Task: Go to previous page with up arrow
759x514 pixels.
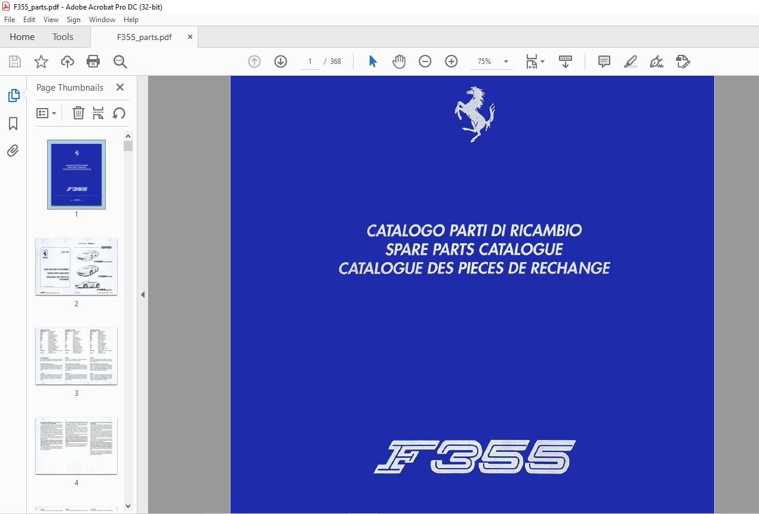Action: 254,61
